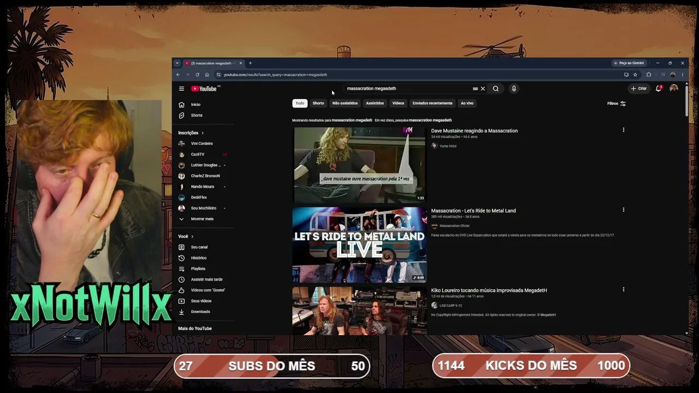Open Playlists in the sidebar
This screenshot has width=699, height=393.
click(198, 269)
